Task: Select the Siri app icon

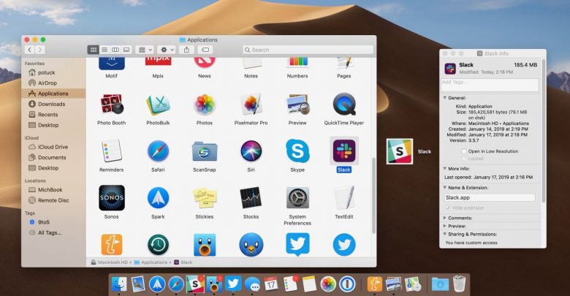Action: [x=251, y=151]
